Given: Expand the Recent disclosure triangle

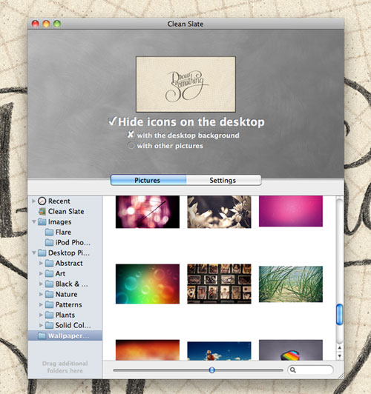Looking at the screenshot, I should 33,201.
